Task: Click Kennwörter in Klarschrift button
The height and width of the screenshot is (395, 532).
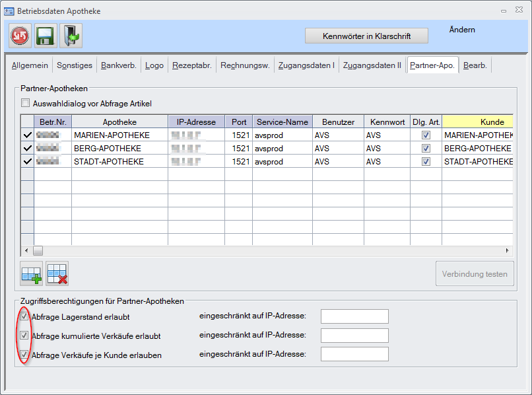Action: point(366,36)
